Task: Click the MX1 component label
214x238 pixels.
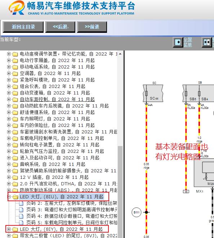Action: 200,191
